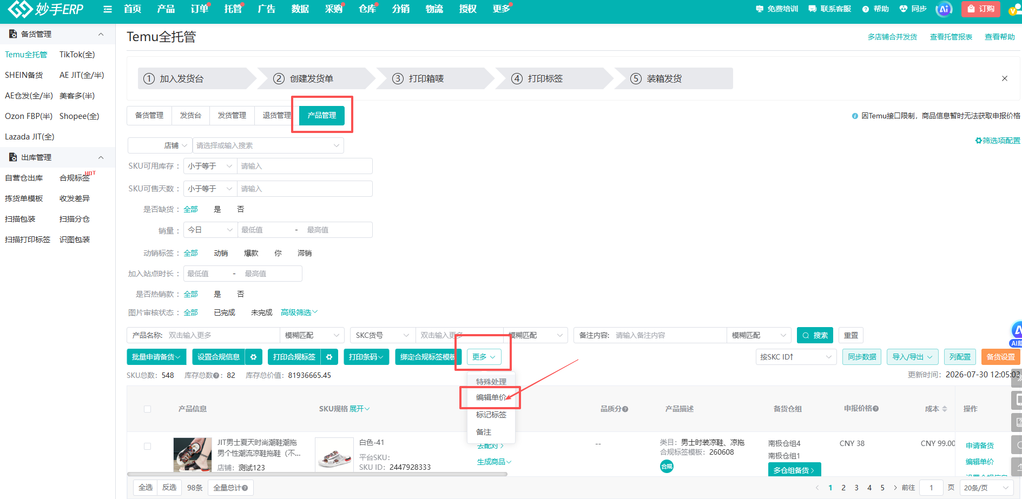Viewport: 1022px width, 499px height.
Task: Select 是 for the 是否热销款 filter
Action: [217, 294]
